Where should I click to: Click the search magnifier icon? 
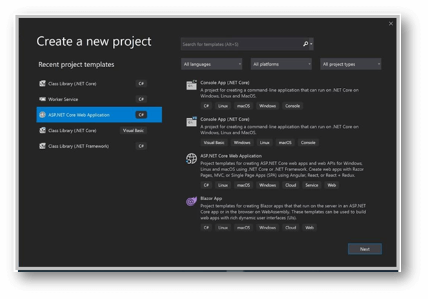click(306, 44)
